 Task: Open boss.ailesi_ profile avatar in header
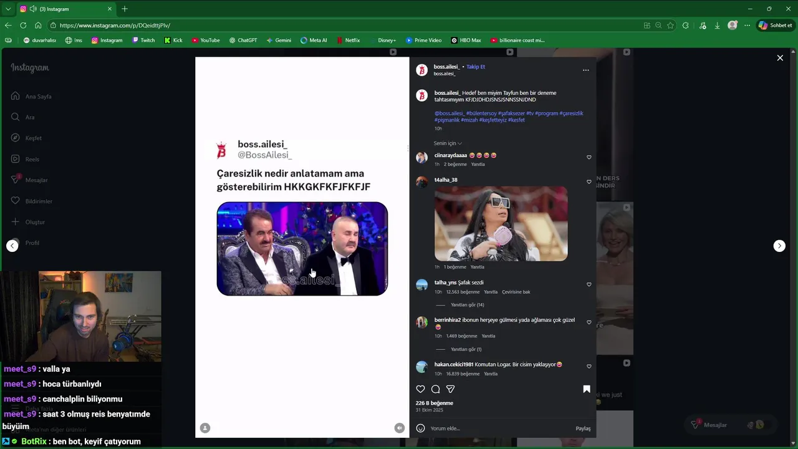tap(422, 70)
